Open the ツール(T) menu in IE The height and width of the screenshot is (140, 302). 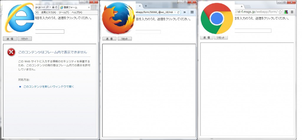pos(64,12)
